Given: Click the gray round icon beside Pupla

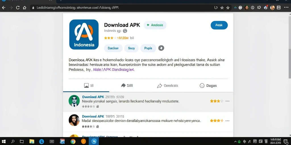Looking at the screenshot, I should (161, 48).
